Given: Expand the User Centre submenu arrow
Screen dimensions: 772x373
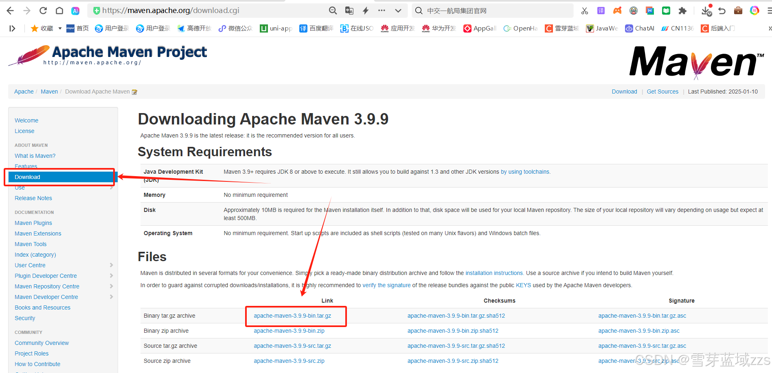Looking at the screenshot, I should pos(112,265).
